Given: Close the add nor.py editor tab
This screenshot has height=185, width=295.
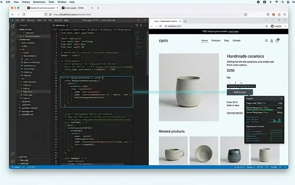Looking at the screenshot, I should pos(67,25).
